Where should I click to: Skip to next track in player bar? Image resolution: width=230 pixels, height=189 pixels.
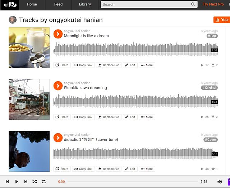[x=26, y=182]
